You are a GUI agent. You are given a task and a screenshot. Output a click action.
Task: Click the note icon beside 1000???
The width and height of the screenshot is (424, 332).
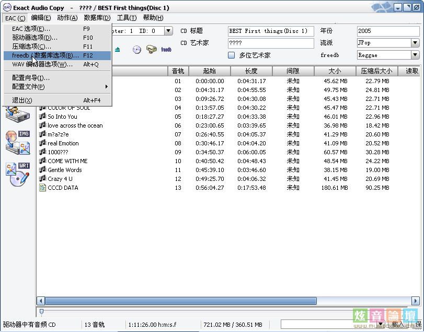(43, 152)
